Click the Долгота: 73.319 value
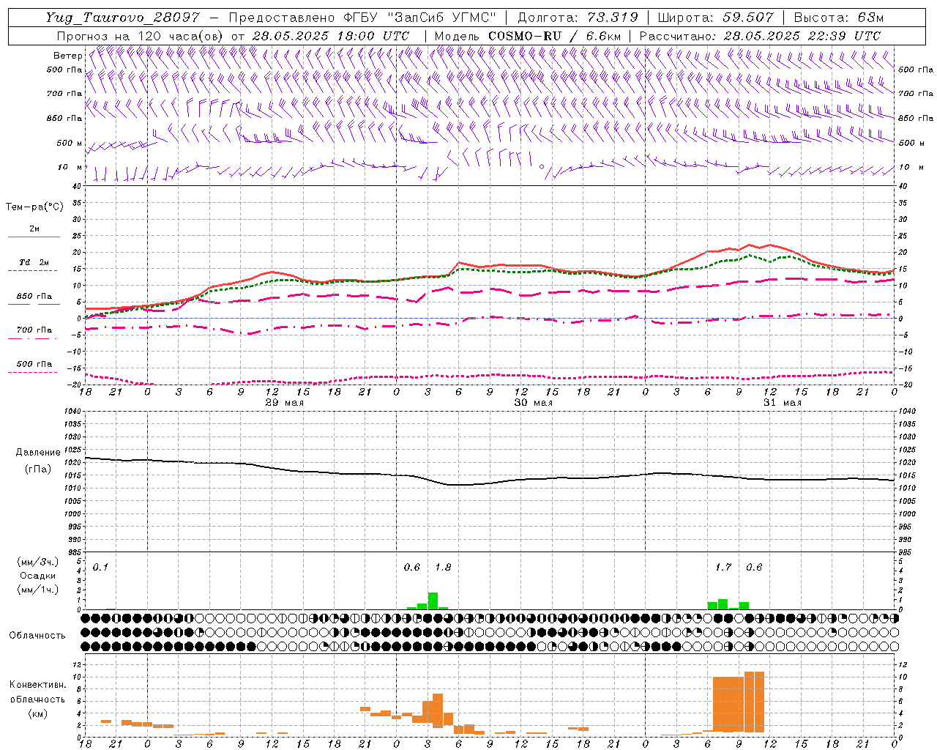 coord(578,18)
